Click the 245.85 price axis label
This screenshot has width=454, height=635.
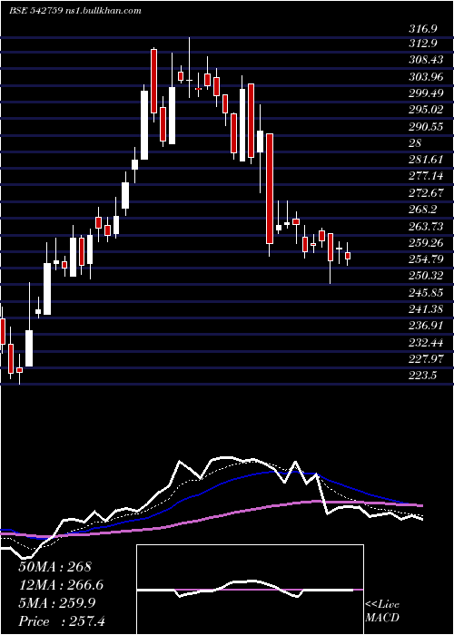(426, 292)
